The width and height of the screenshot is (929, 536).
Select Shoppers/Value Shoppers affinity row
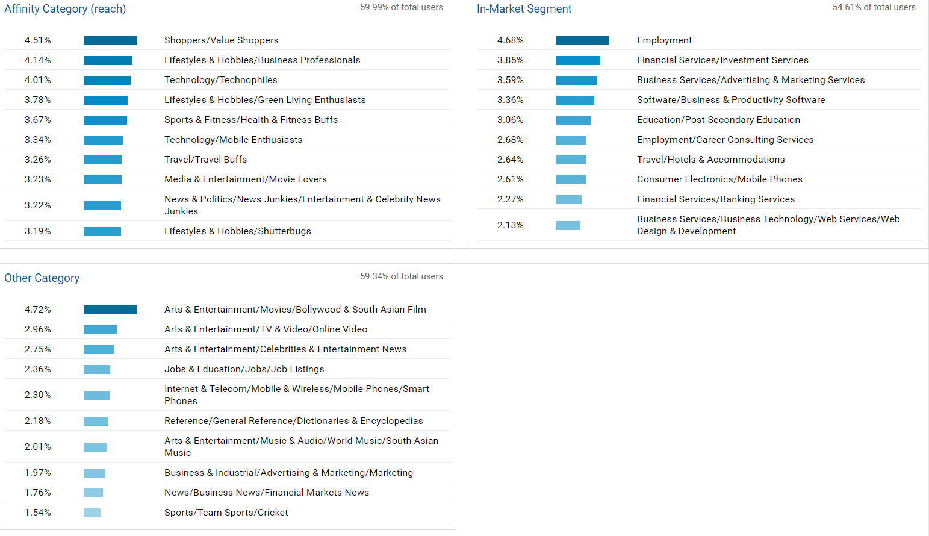pos(227,40)
